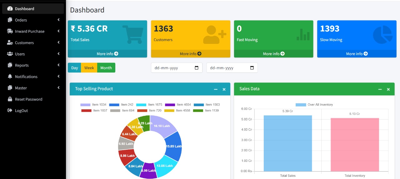Viewport: 400px width, 179px height.
Task: Expand the Reports submenu chevron
Action: 58,65
